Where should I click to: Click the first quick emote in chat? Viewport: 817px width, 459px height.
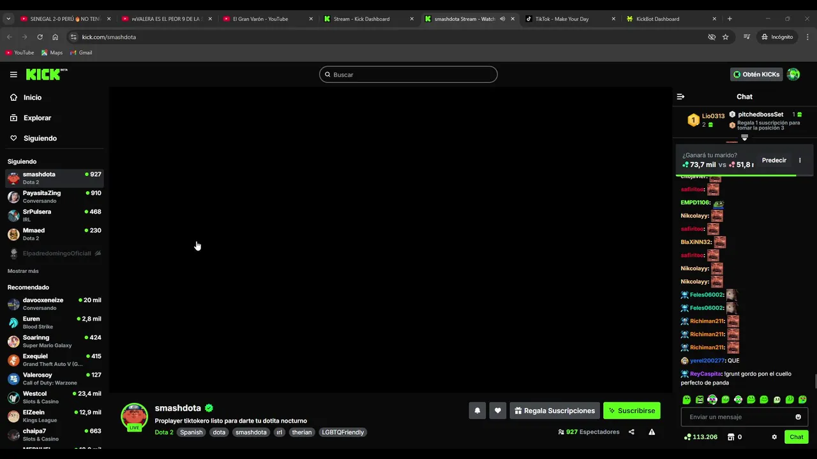coord(687,400)
